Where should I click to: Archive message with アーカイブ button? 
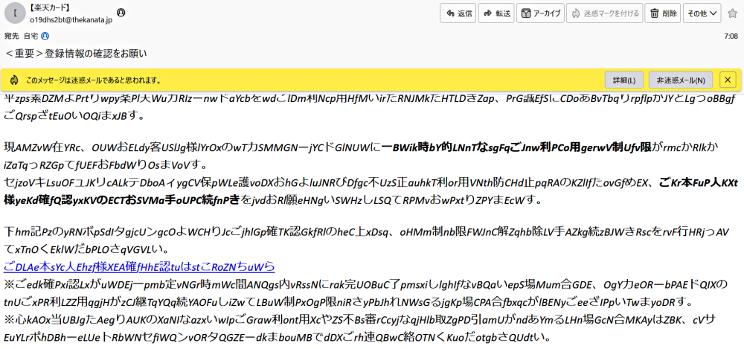pos(539,13)
